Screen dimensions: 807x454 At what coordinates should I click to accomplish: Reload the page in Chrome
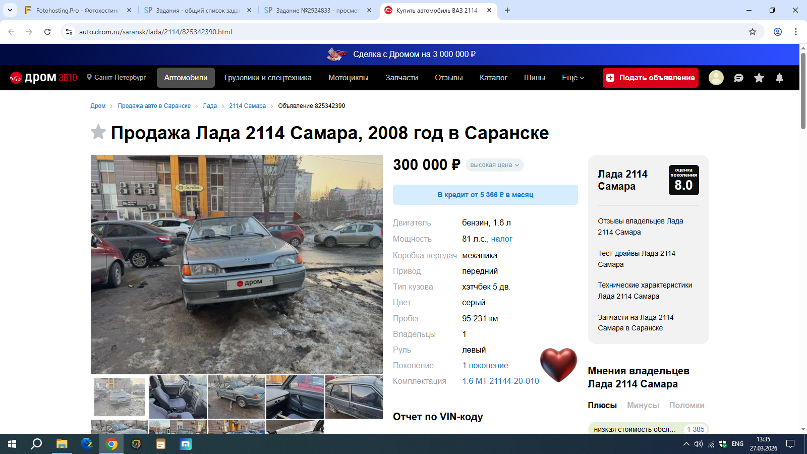tap(47, 32)
